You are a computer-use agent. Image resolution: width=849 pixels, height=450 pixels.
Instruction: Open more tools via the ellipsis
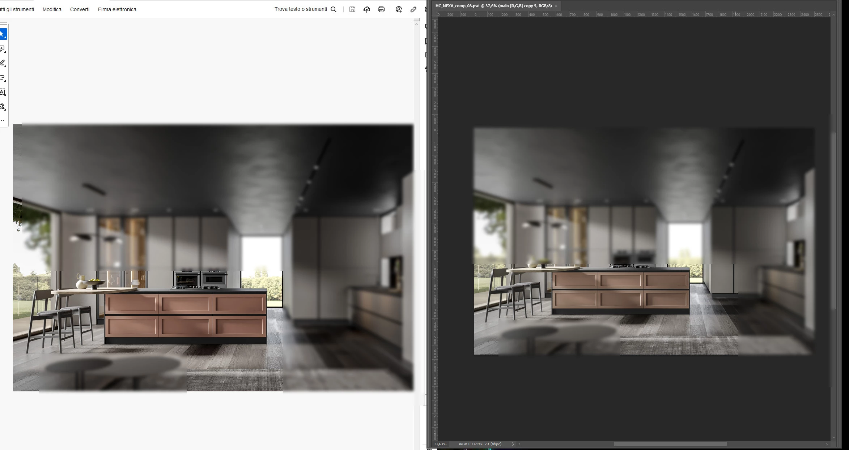(3, 121)
